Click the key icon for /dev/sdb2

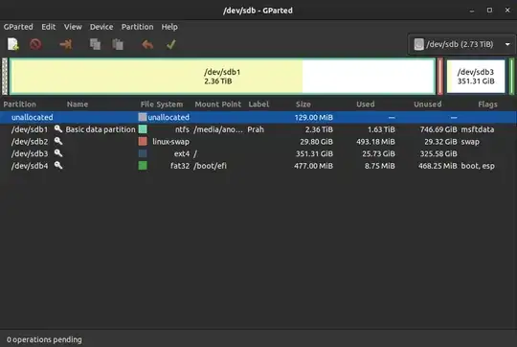click(58, 141)
